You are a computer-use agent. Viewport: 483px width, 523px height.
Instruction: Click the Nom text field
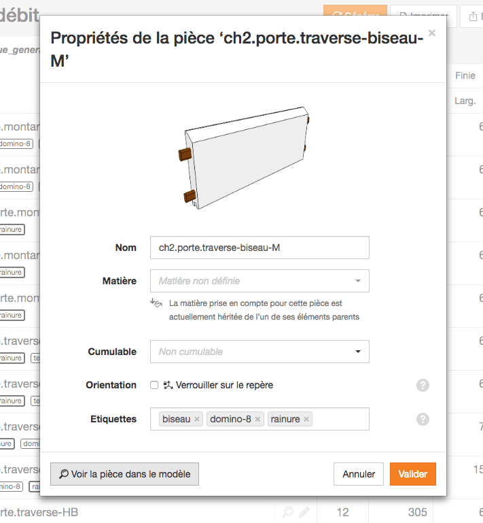tap(260, 248)
